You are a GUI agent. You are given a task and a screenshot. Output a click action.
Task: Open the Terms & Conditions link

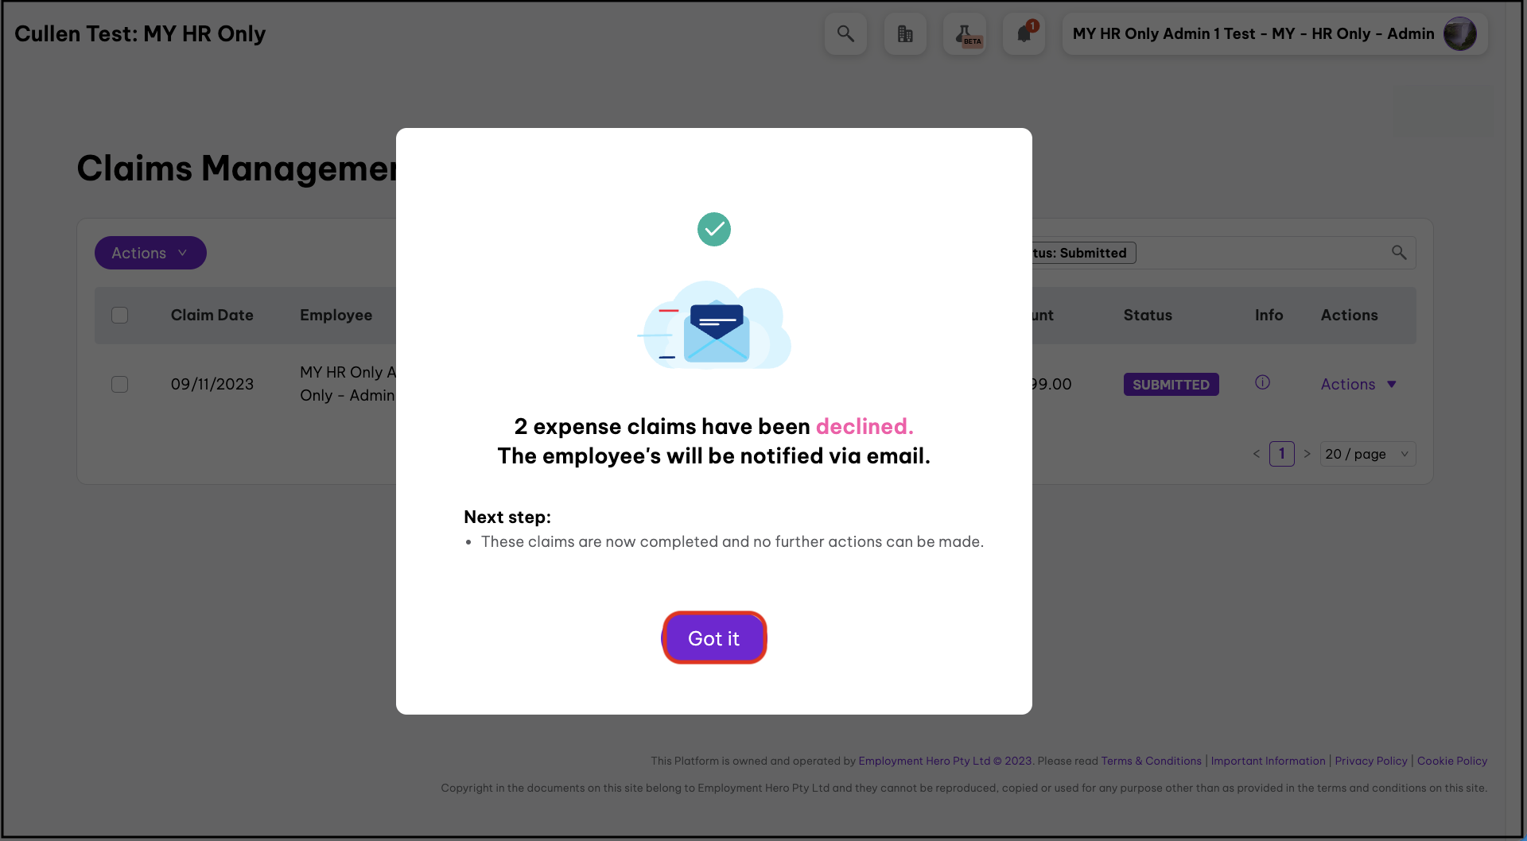1151,761
